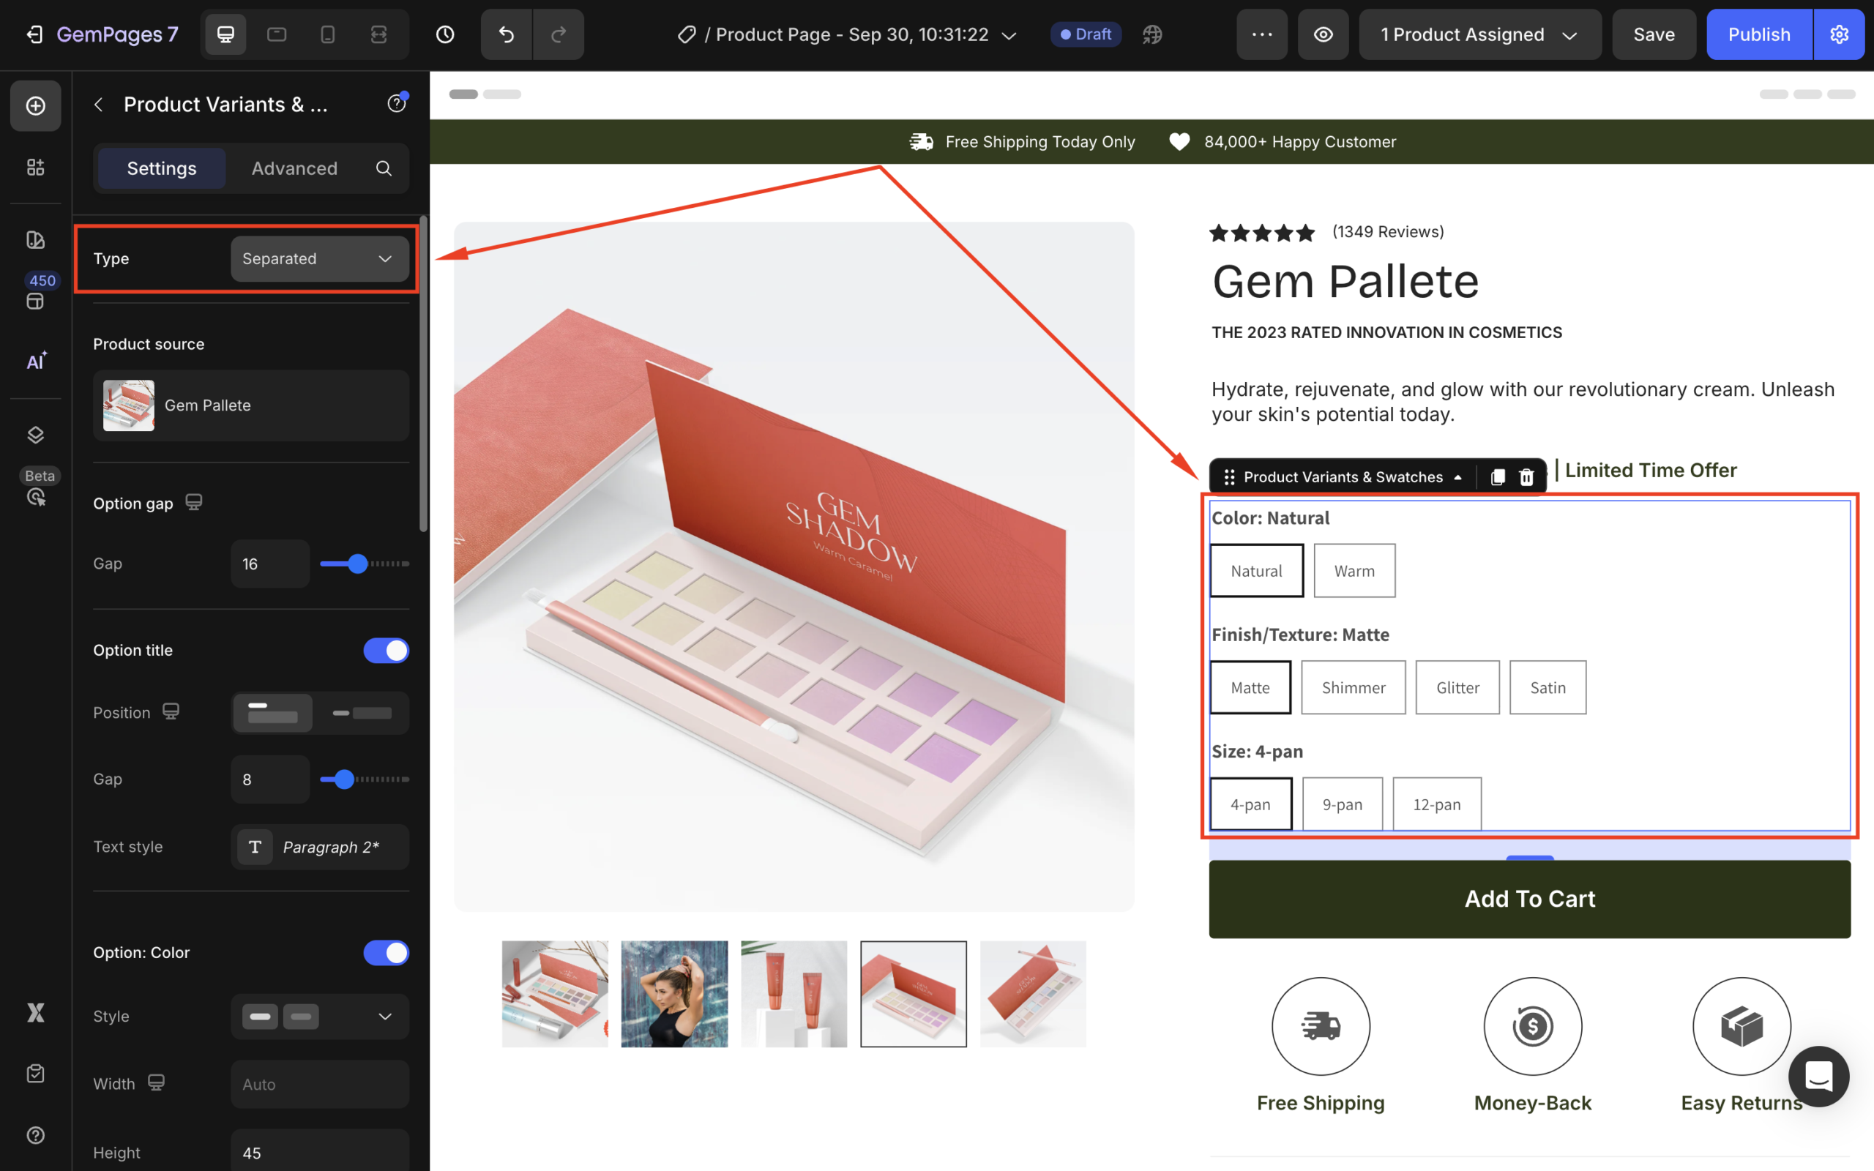
Task: Delete the Product Variants element with the trash icon
Action: coord(1526,477)
